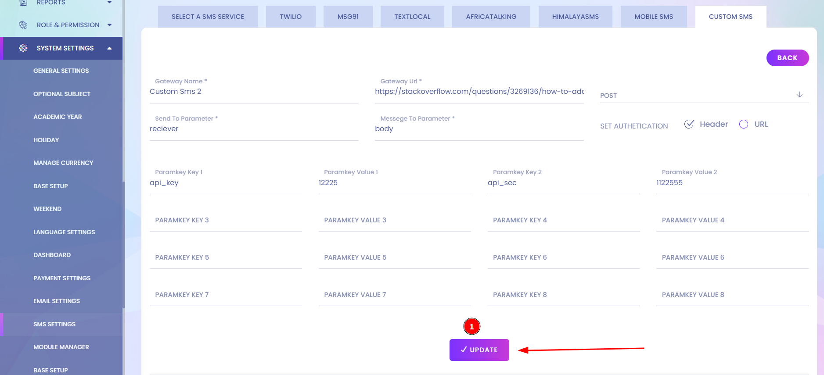Click the Back button
The image size is (824, 375).
pos(787,58)
